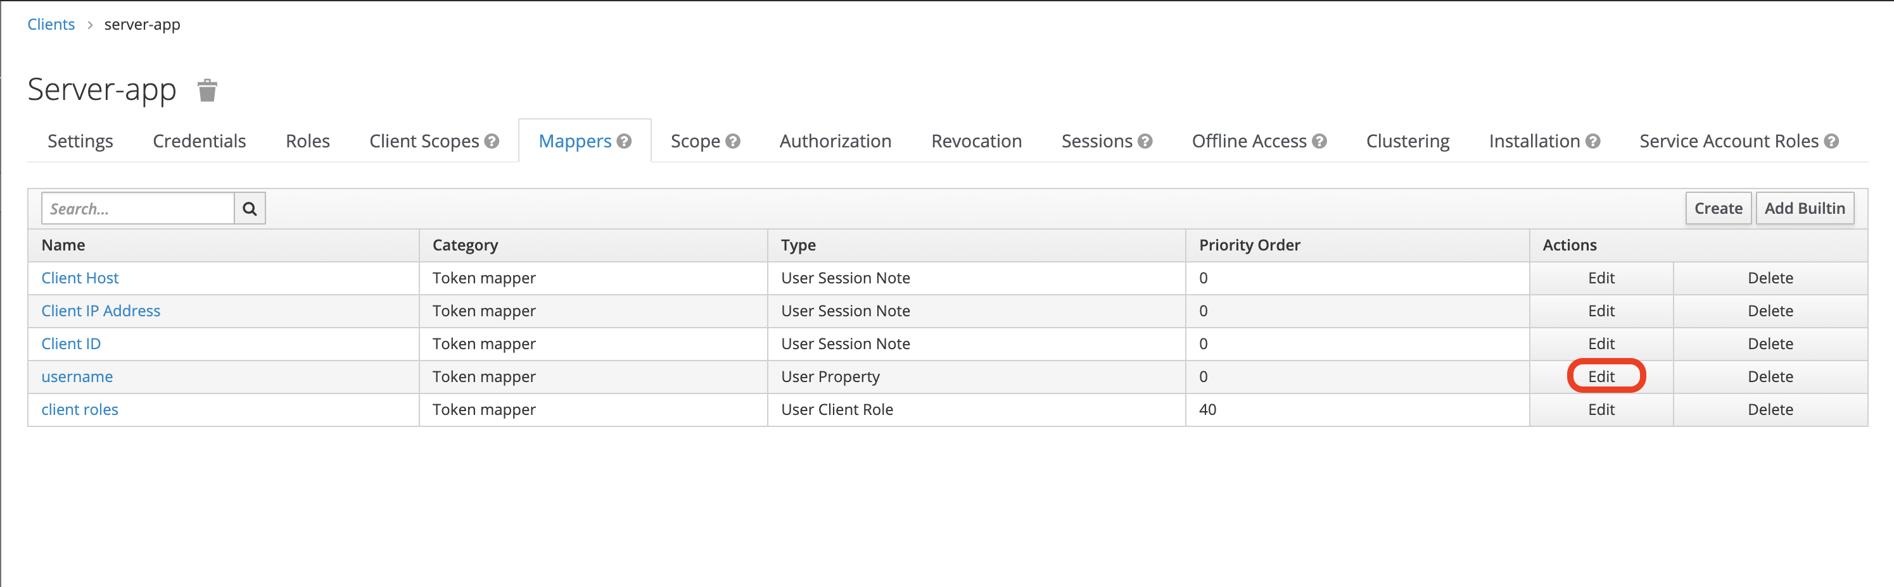Open the Credentials tab
The image size is (1894, 587).
point(200,141)
